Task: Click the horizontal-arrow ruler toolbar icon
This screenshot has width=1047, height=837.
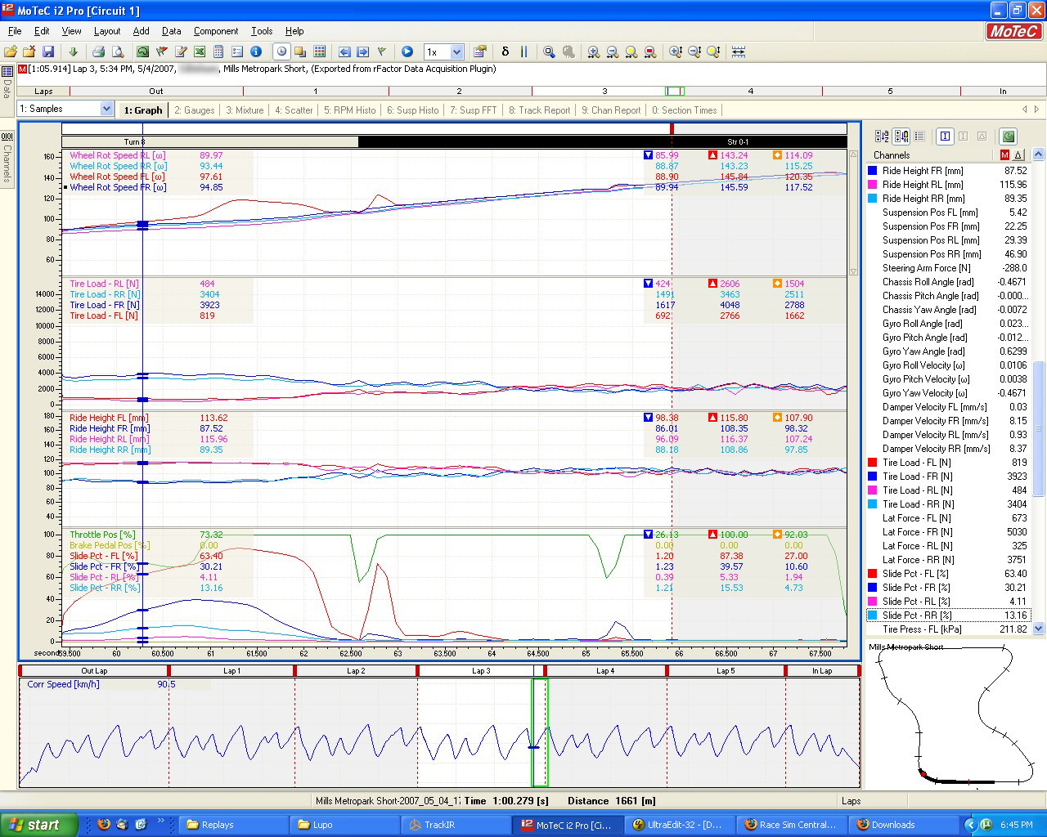Action: [739, 51]
